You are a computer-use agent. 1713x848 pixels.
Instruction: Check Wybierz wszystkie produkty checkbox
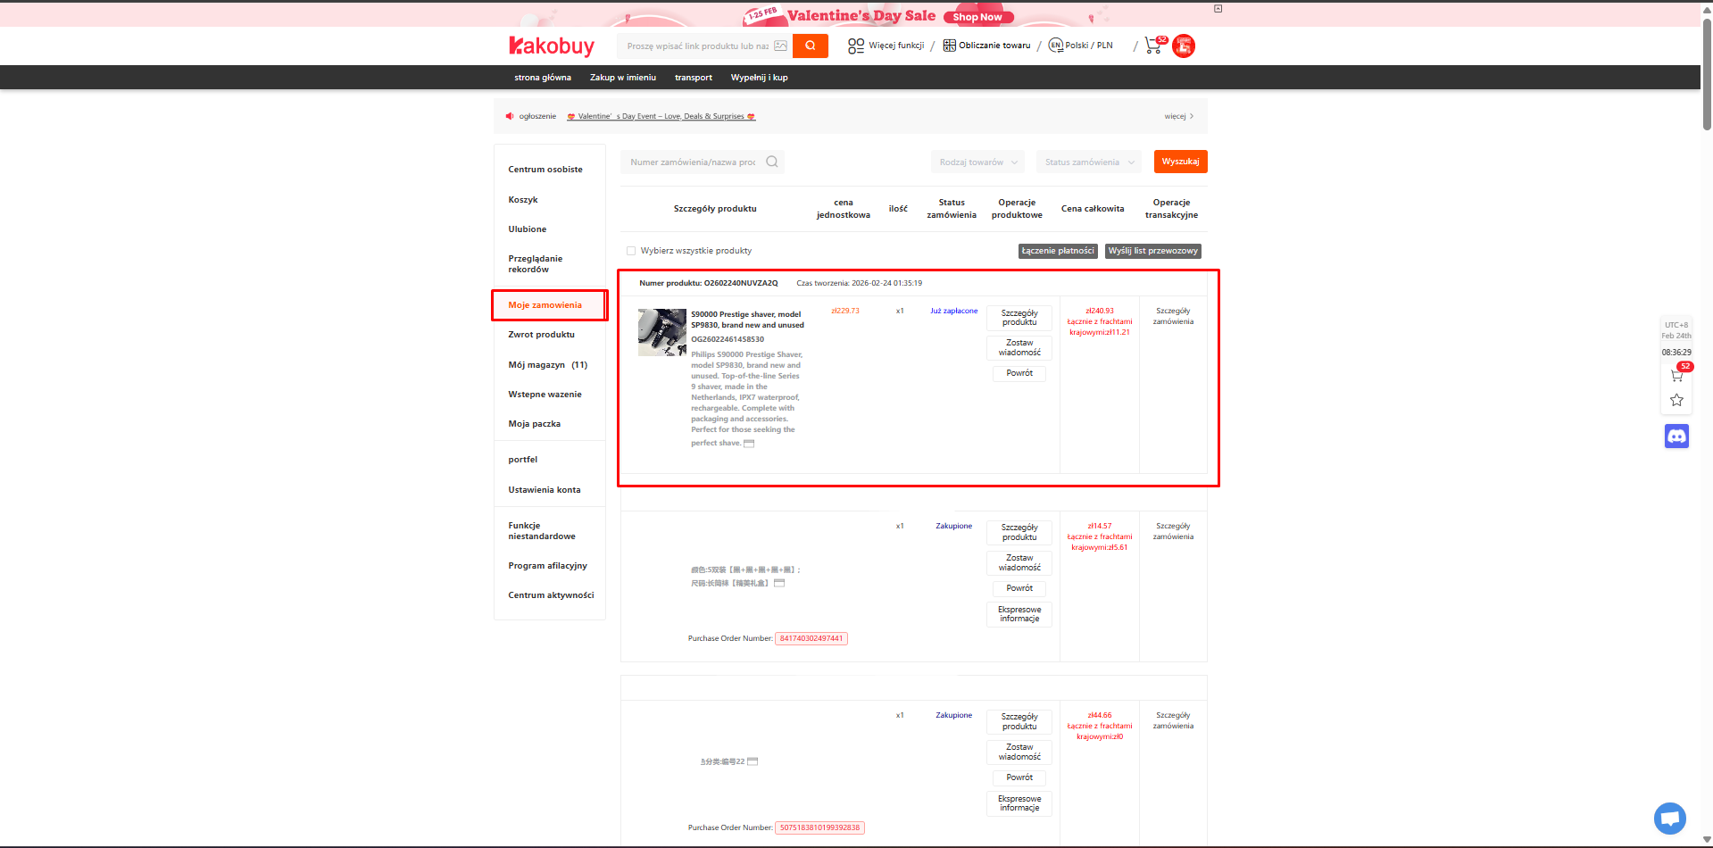coord(631,251)
